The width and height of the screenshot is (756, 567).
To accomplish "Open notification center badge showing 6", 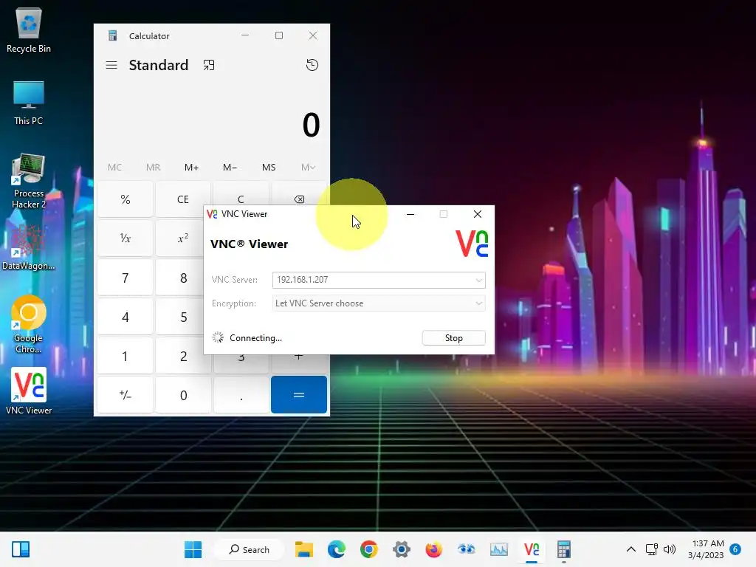I will pyautogui.click(x=735, y=549).
